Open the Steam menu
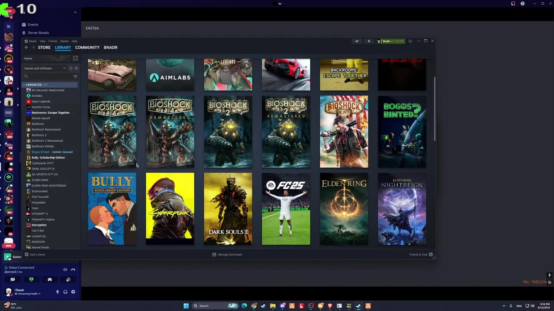 33,41
